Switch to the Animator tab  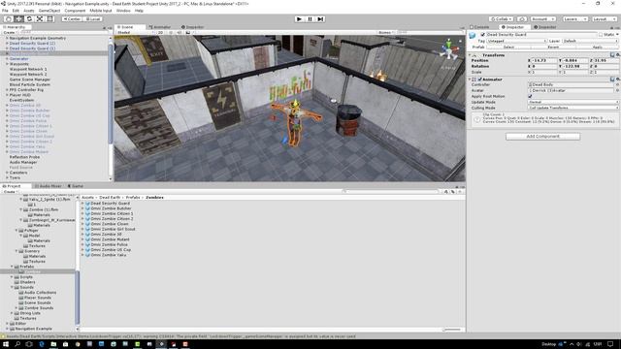160,27
